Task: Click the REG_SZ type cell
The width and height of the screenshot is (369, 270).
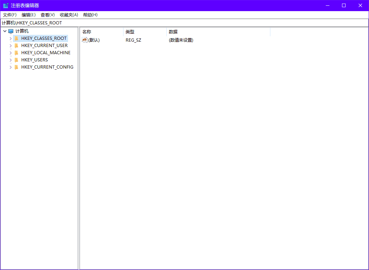Action: click(133, 40)
